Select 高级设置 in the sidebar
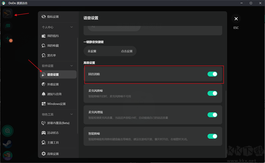265x163 pixels. (58, 153)
